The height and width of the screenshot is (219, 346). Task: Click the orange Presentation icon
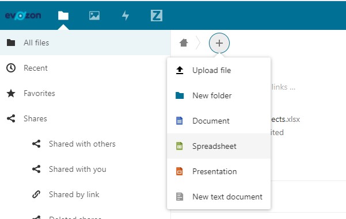[180, 171]
